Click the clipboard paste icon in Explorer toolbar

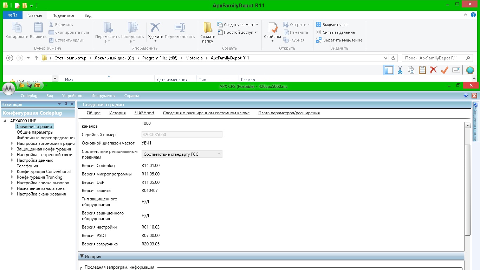422,70
